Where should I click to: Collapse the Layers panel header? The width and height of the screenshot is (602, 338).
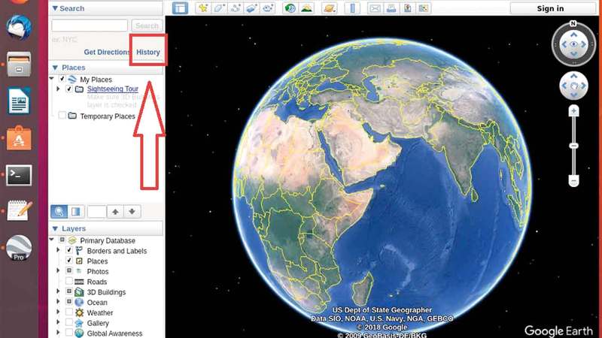[56, 228]
